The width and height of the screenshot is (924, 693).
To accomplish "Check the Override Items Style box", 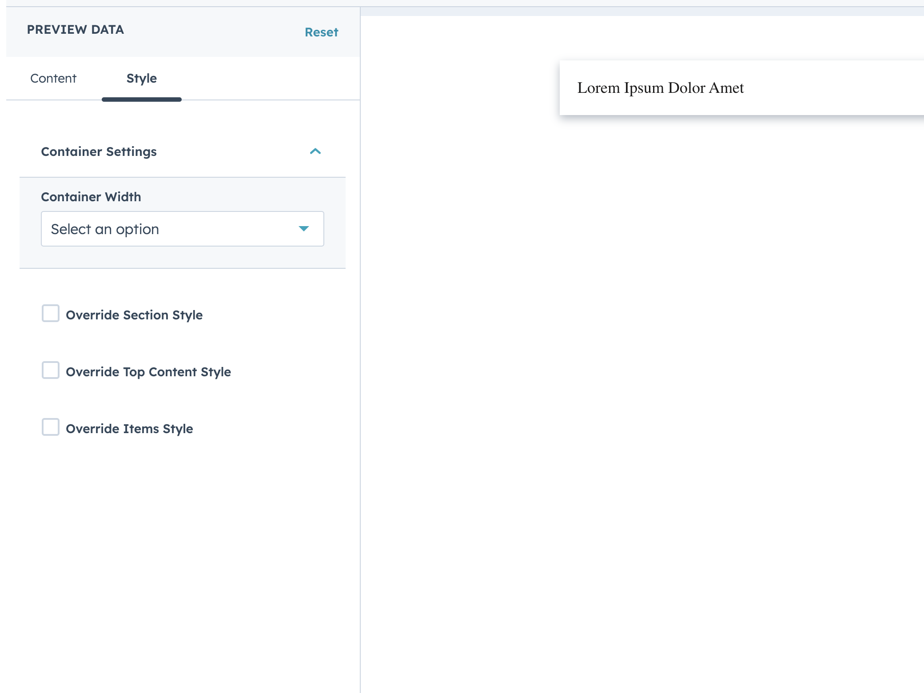I will pyautogui.click(x=51, y=427).
